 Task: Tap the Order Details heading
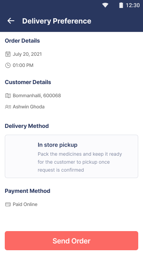click(22, 41)
